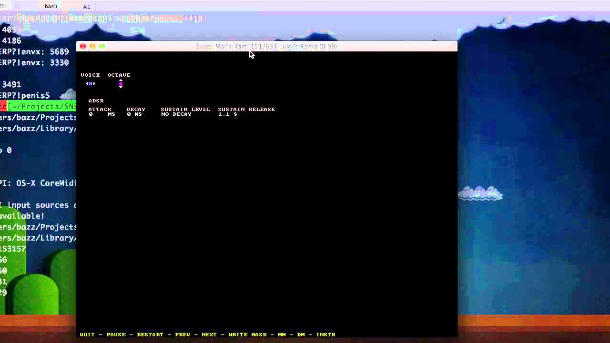610x343 pixels.
Task: Select the decay value 0 MS
Action: pos(134,114)
